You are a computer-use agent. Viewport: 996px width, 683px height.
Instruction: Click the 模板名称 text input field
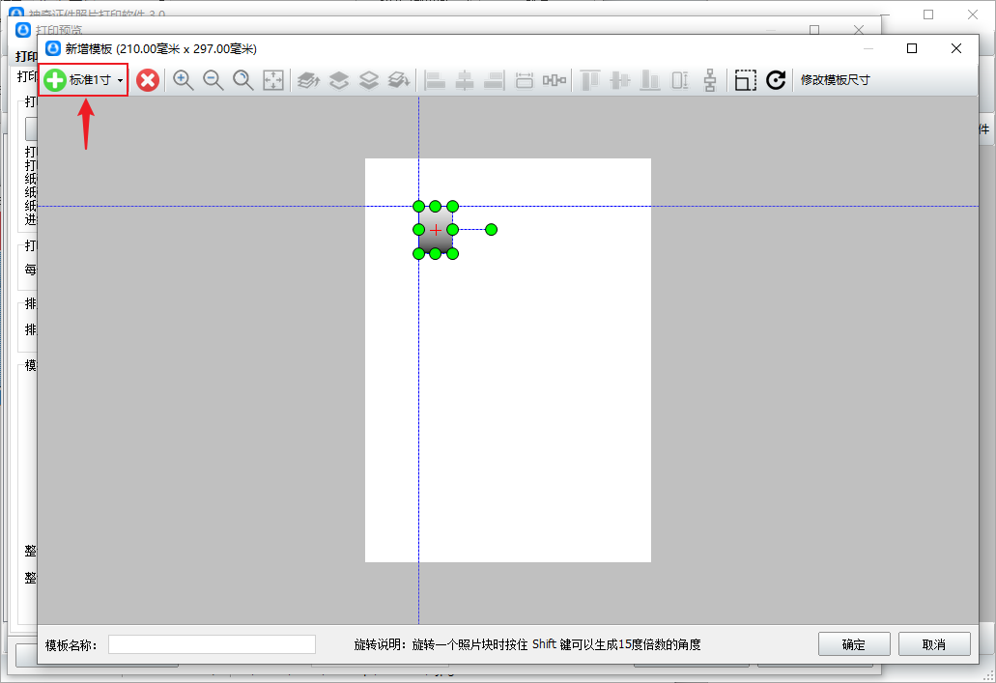tap(212, 644)
